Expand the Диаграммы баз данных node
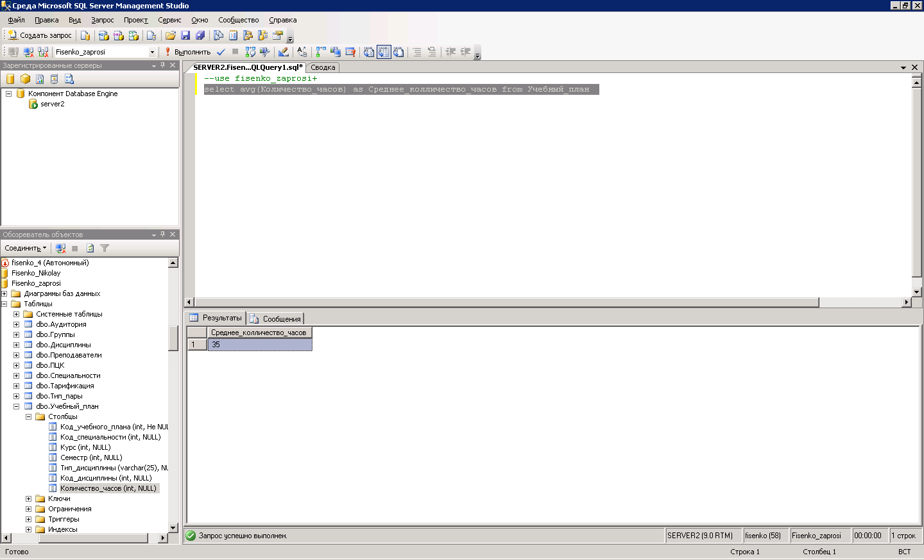Viewport: 924px width, 560px height. (x=4, y=293)
